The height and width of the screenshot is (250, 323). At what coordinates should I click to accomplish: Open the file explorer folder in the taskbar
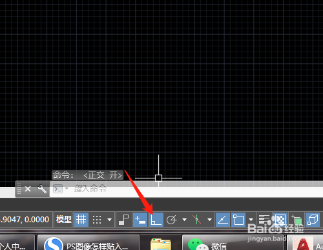[161, 244]
